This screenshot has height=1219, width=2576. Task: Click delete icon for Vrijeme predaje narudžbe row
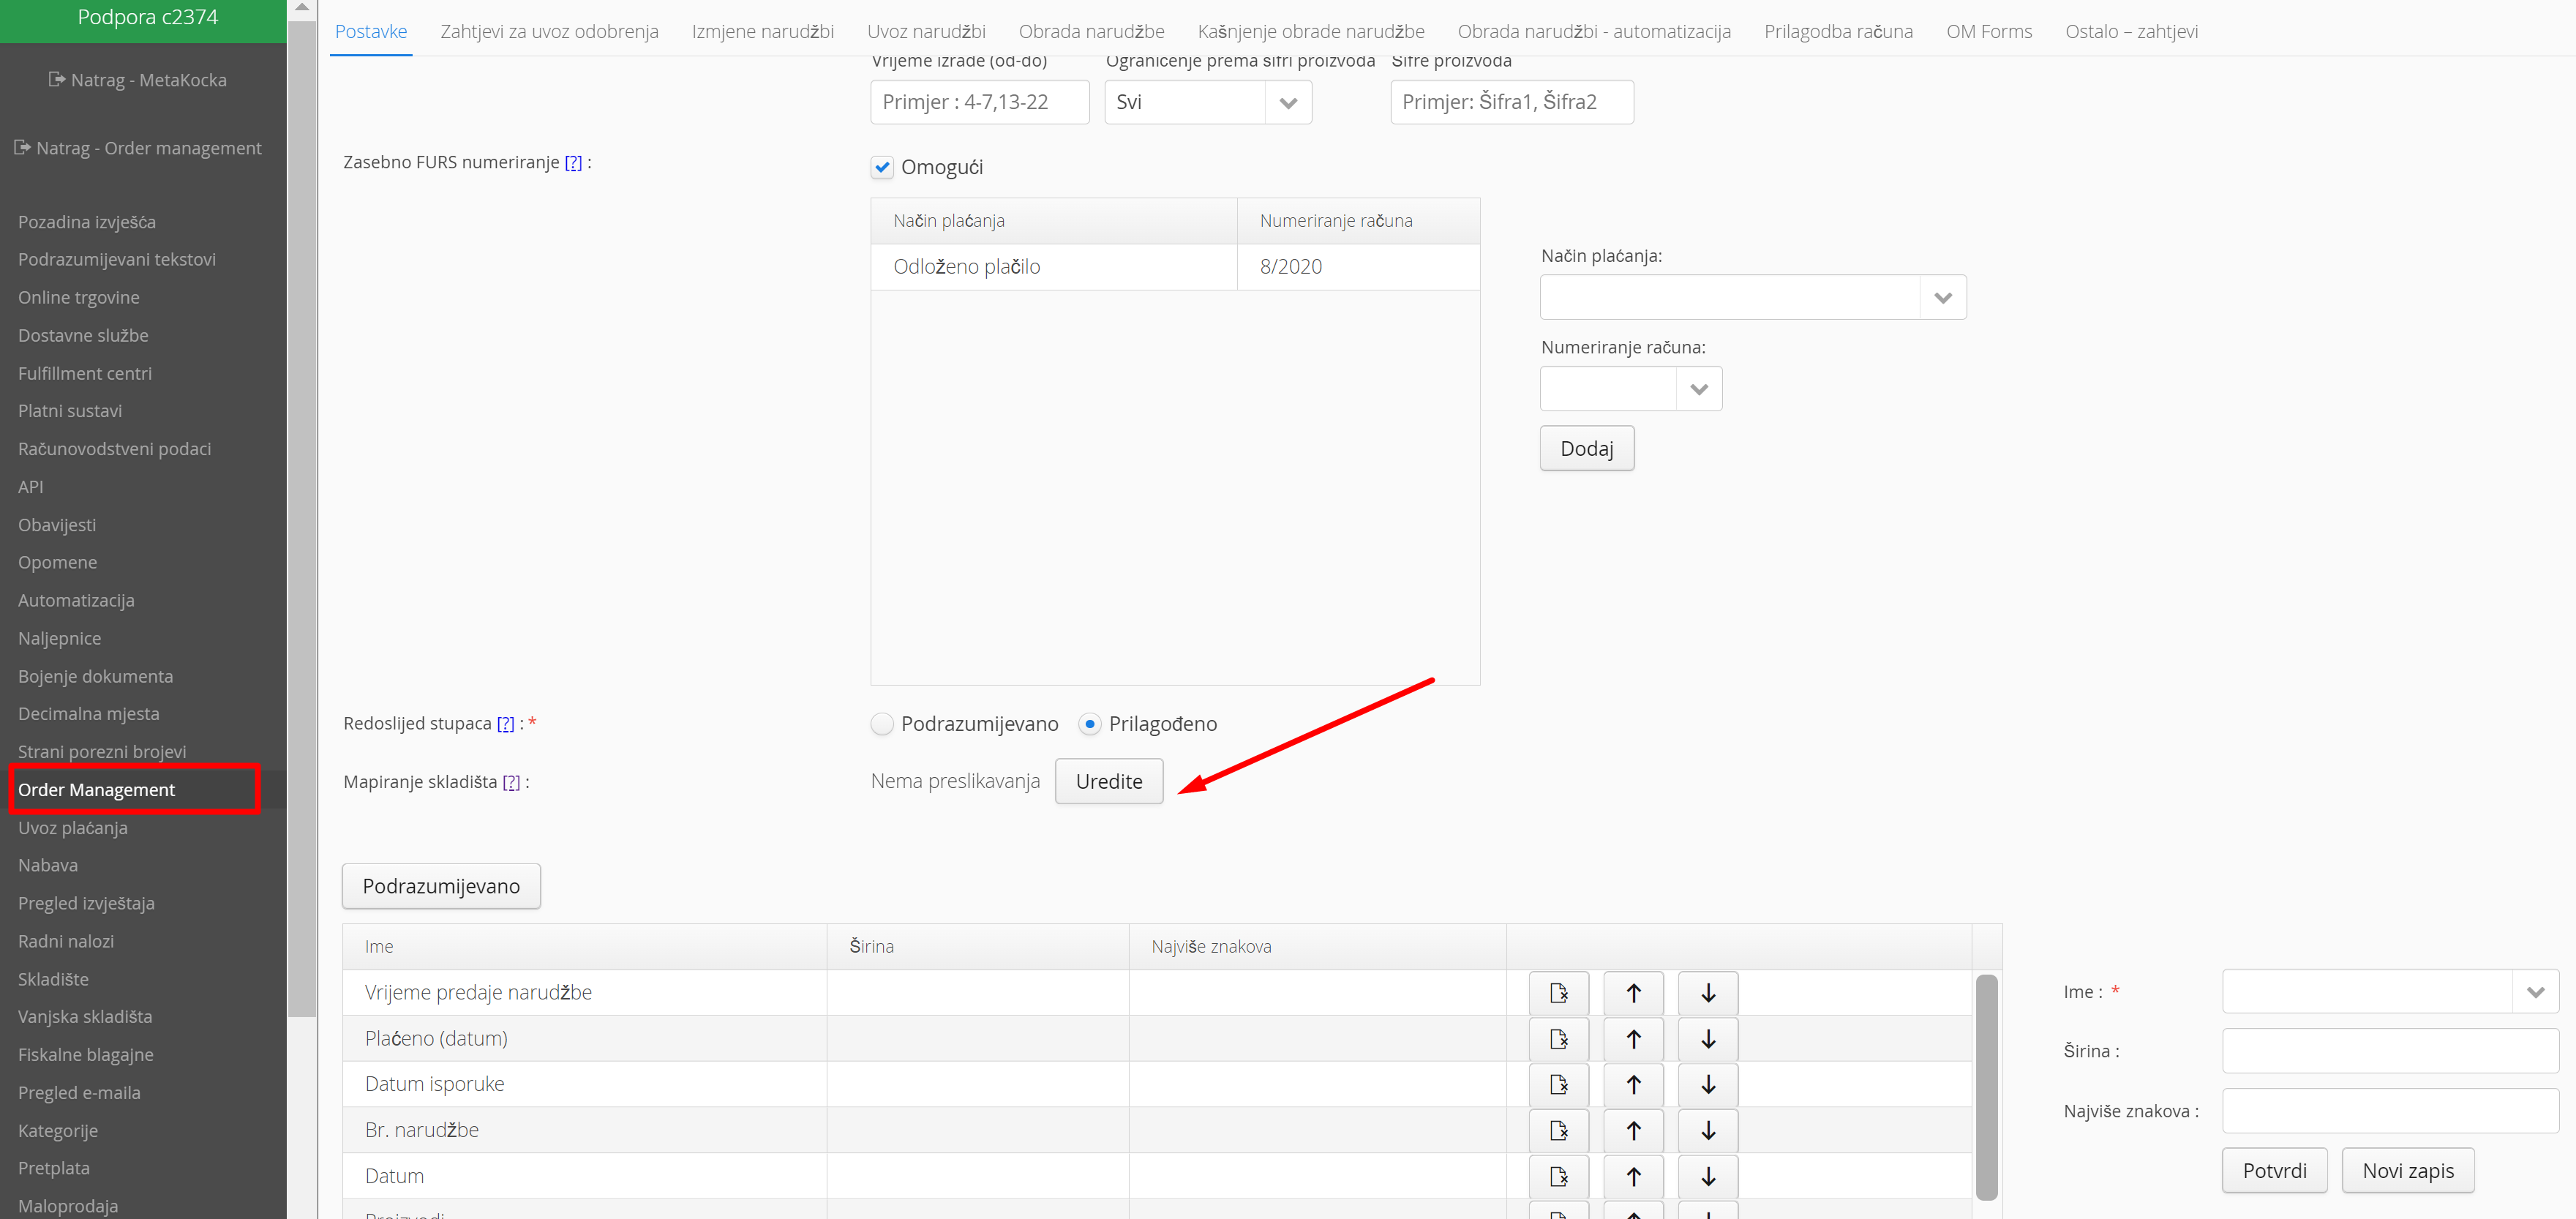pyautogui.click(x=1558, y=993)
